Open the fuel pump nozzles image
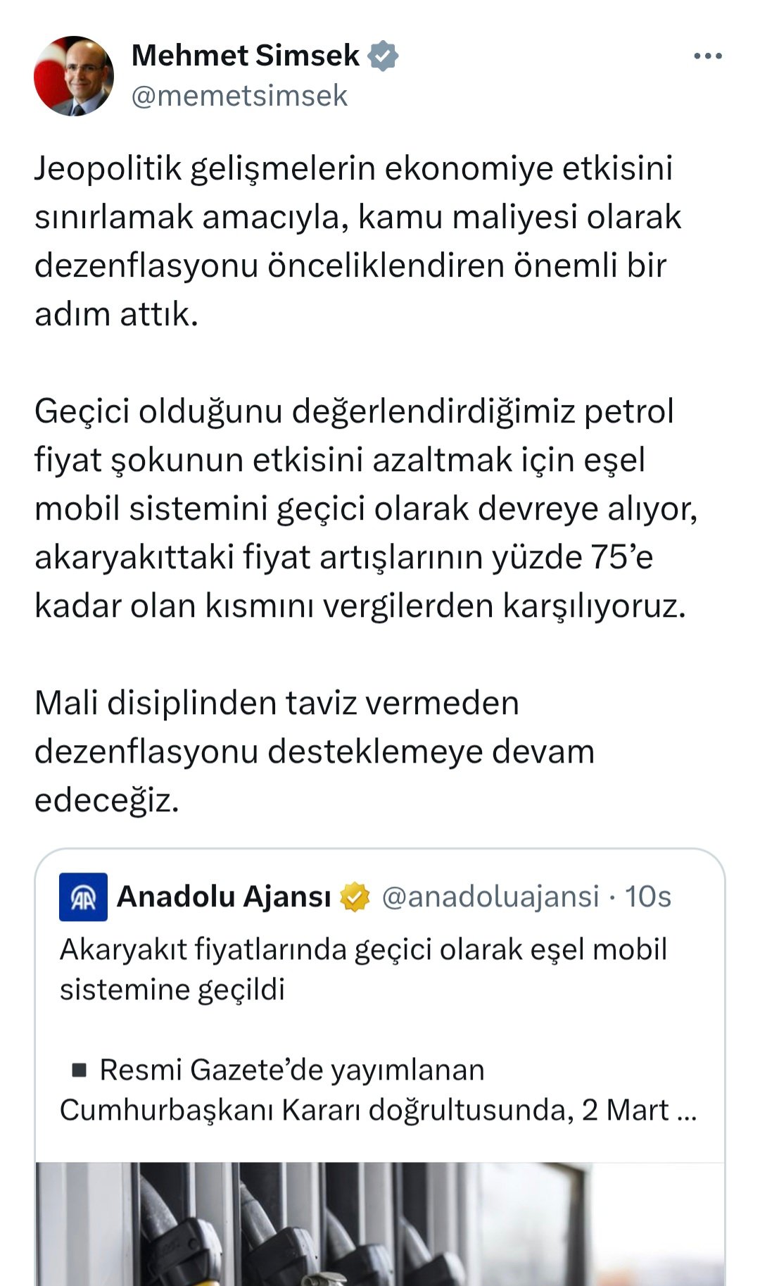This screenshot has width=760, height=1286. [380, 1225]
